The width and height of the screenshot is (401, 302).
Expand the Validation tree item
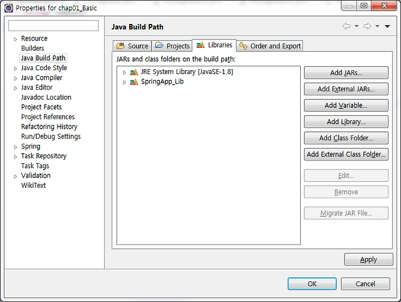tap(16, 176)
